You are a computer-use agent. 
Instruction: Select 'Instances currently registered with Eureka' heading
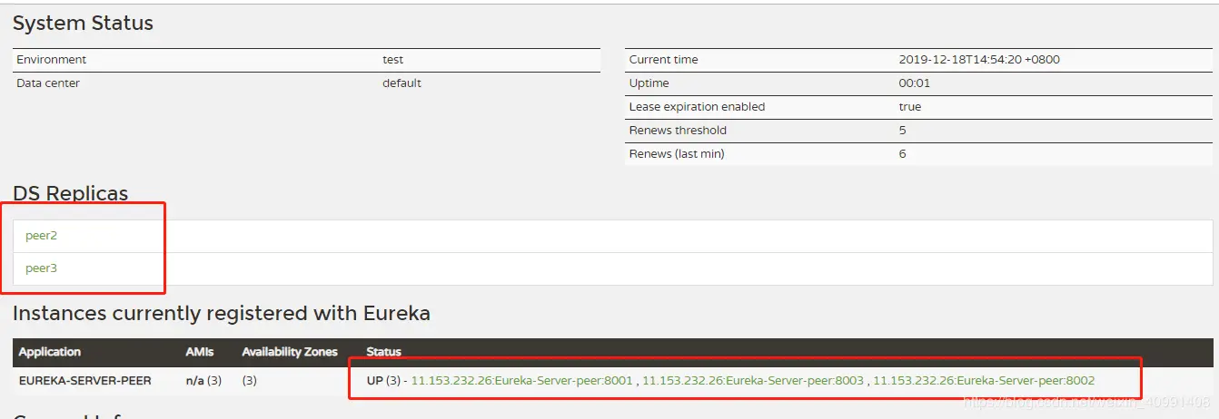(222, 314)
